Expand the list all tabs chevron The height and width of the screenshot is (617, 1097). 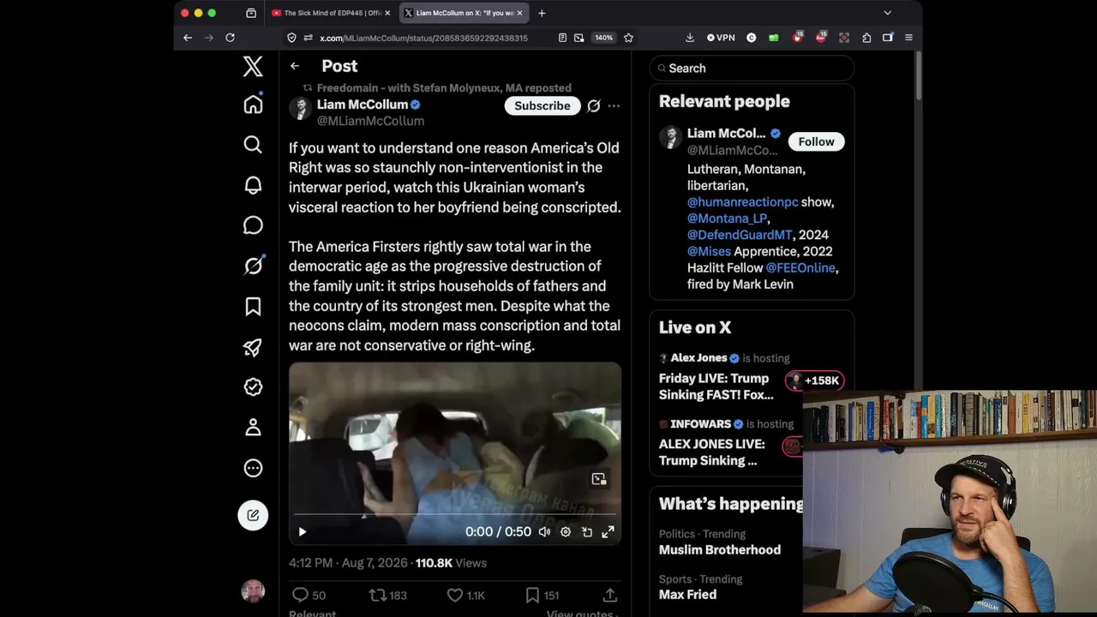click(x=887, y=13)
